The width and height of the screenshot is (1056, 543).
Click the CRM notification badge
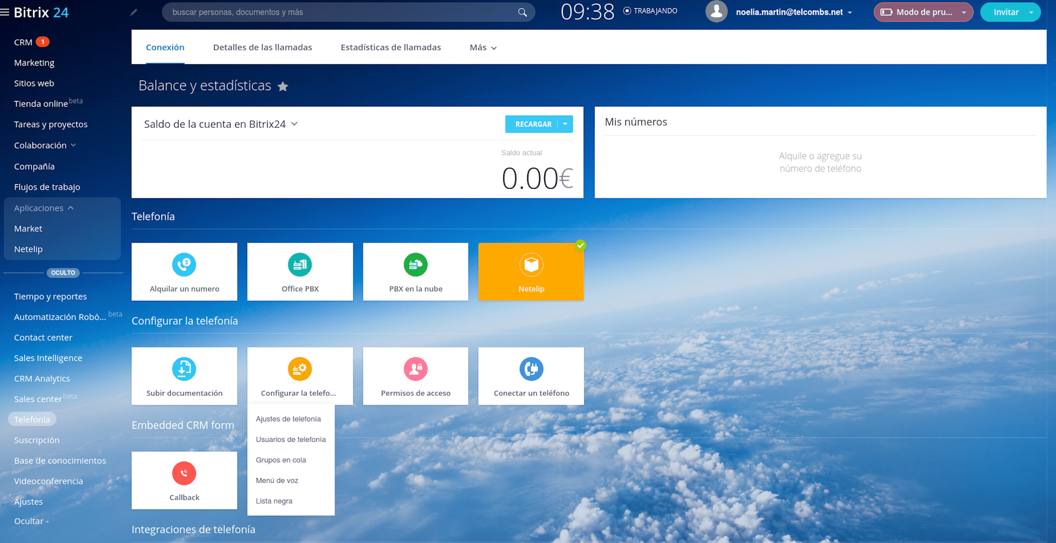point(43,42)
